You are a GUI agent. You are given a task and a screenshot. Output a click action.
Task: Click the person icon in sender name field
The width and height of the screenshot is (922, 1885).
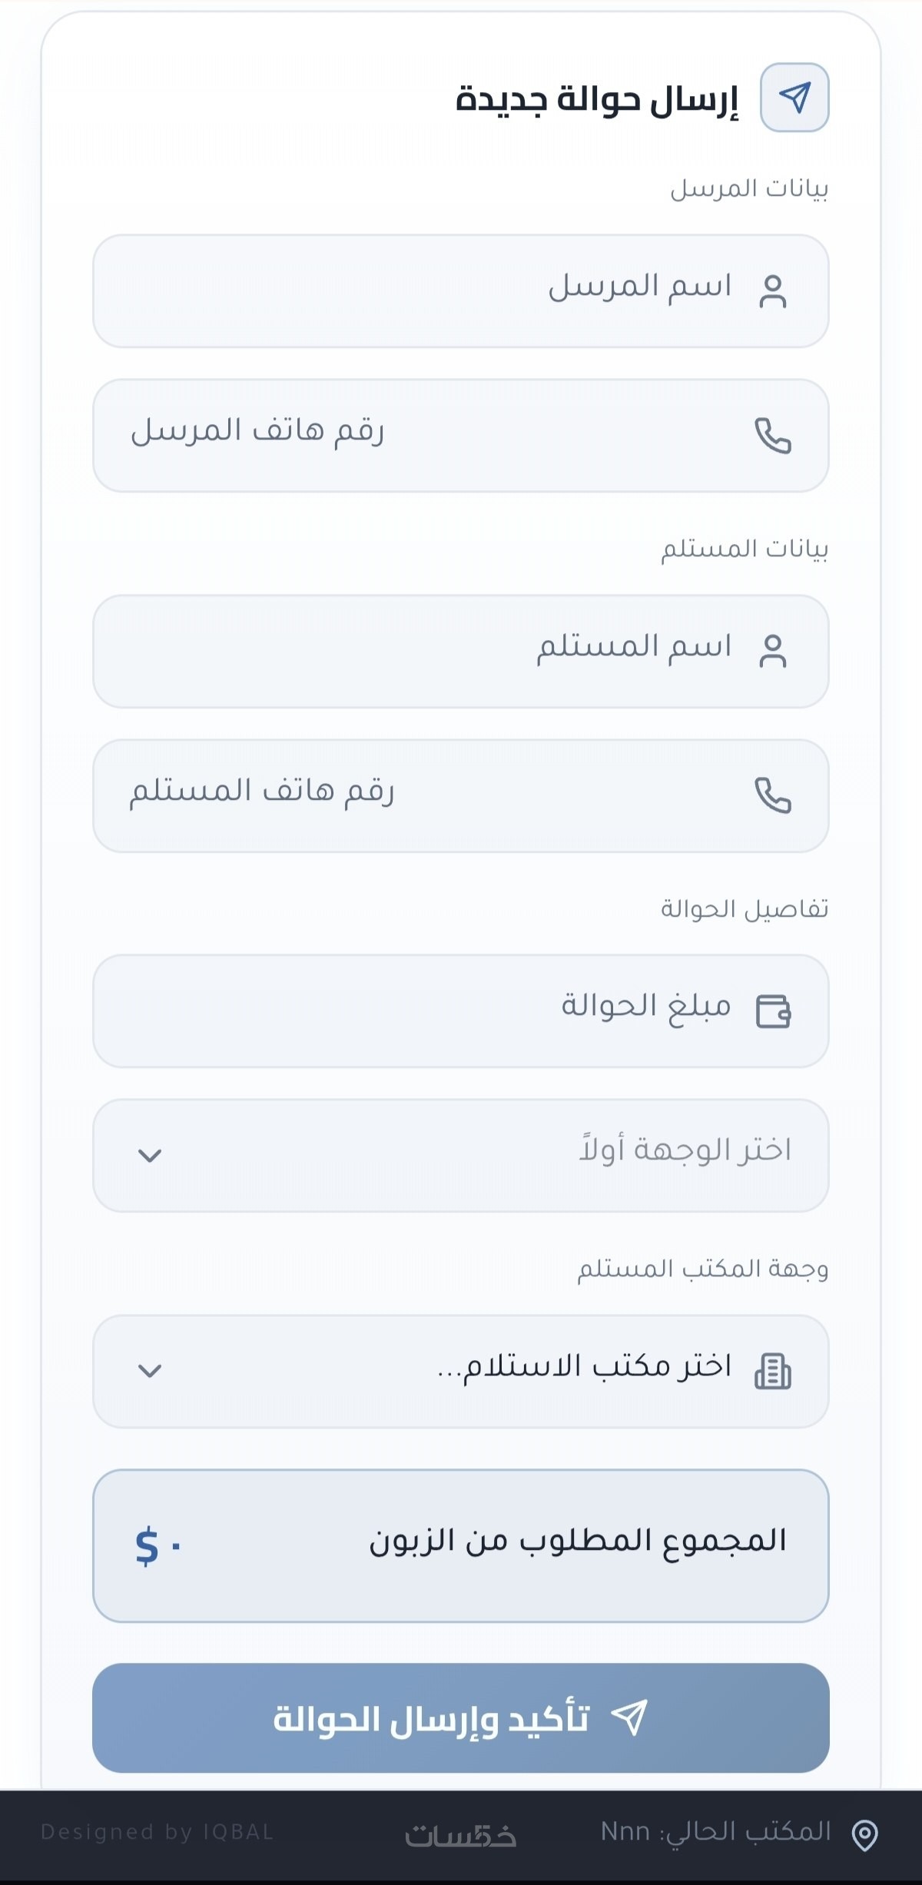click(x=773, y=291)
